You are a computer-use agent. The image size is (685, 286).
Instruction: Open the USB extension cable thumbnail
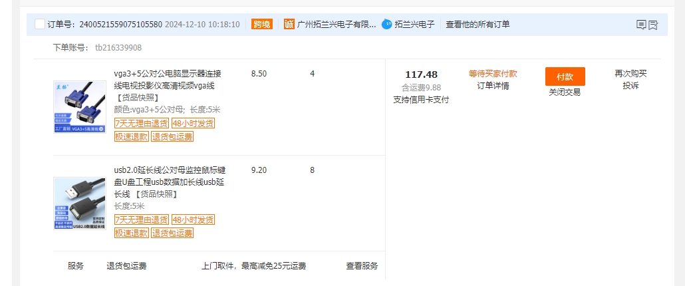pyautogui.click(x=80, y=204)
